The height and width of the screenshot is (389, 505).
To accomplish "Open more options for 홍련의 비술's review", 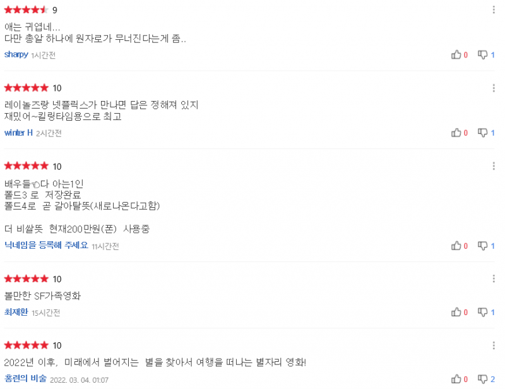I will [494, 345].
